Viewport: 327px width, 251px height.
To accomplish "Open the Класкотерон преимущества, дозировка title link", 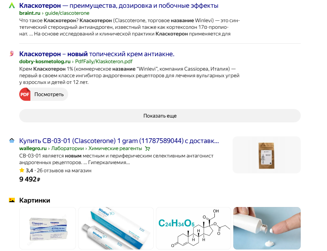I will pyautogui.click(x=119, y=6).
